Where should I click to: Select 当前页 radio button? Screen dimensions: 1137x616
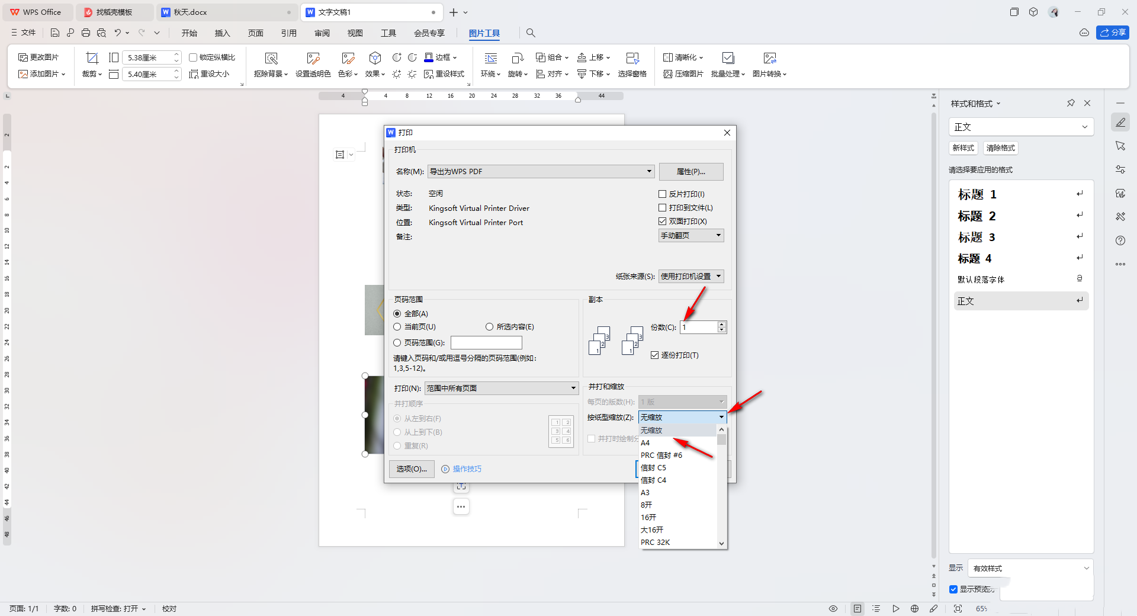pos(397,327)
